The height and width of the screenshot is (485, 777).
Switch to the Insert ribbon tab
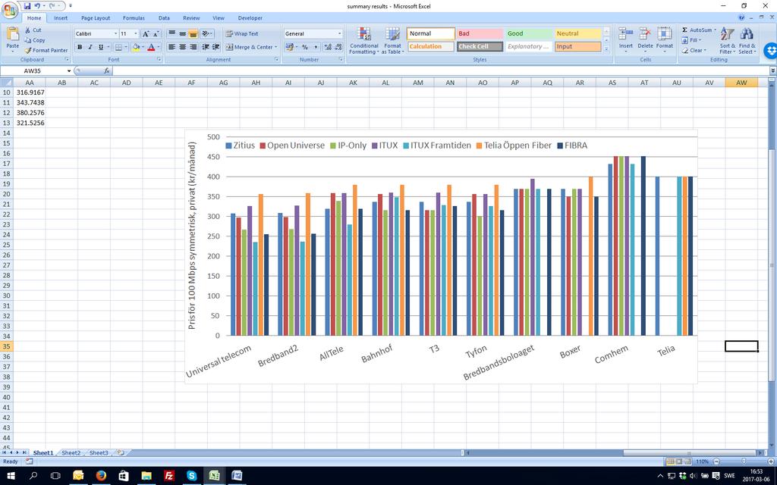click(x=61, y=18)
